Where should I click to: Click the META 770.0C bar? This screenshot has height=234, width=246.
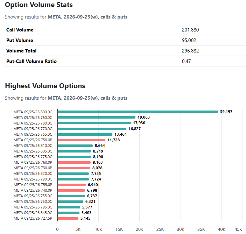92,129
